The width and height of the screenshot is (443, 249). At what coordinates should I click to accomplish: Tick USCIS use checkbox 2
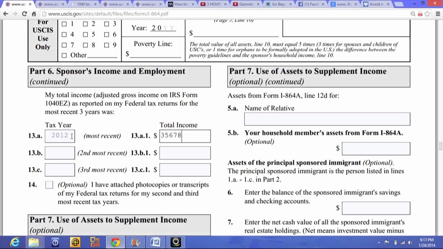(x=85, y=24)
